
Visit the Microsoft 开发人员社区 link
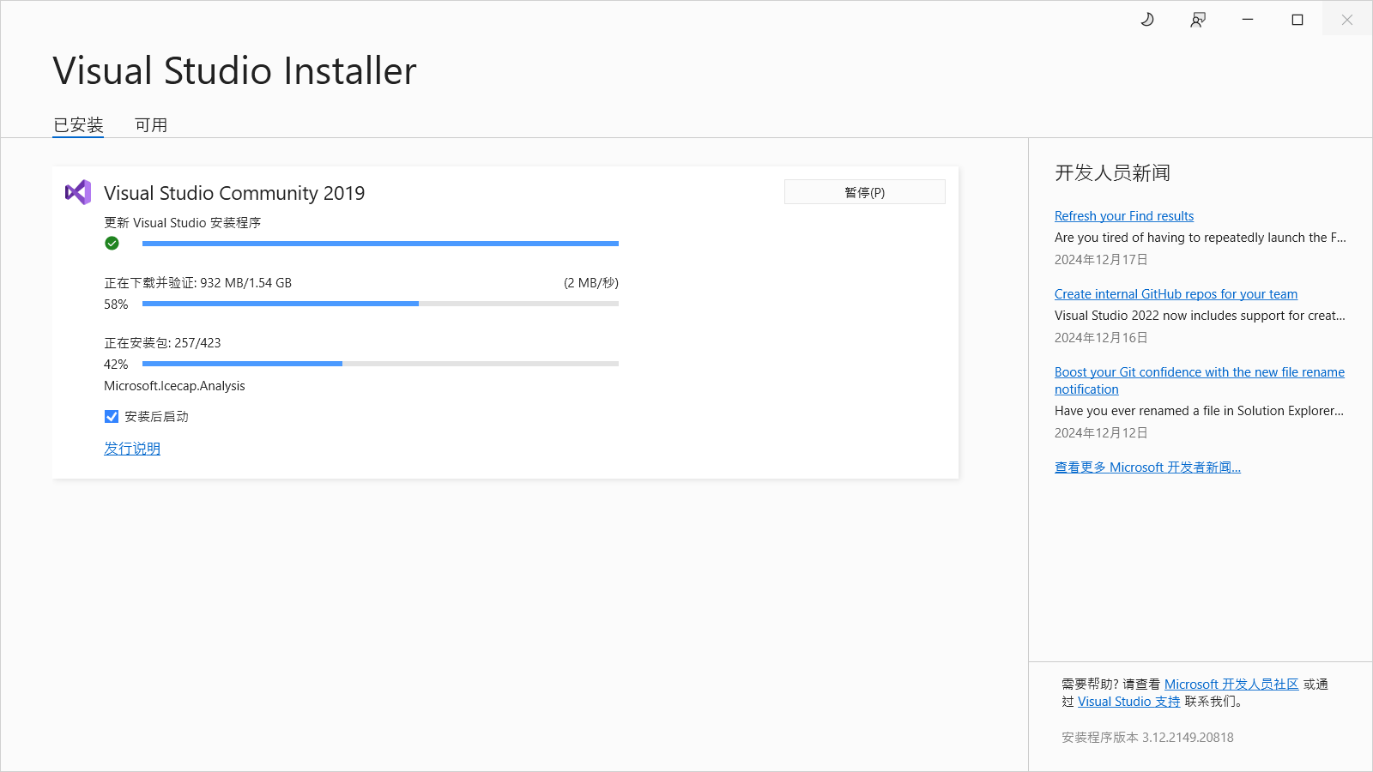tap(1231, 684)
